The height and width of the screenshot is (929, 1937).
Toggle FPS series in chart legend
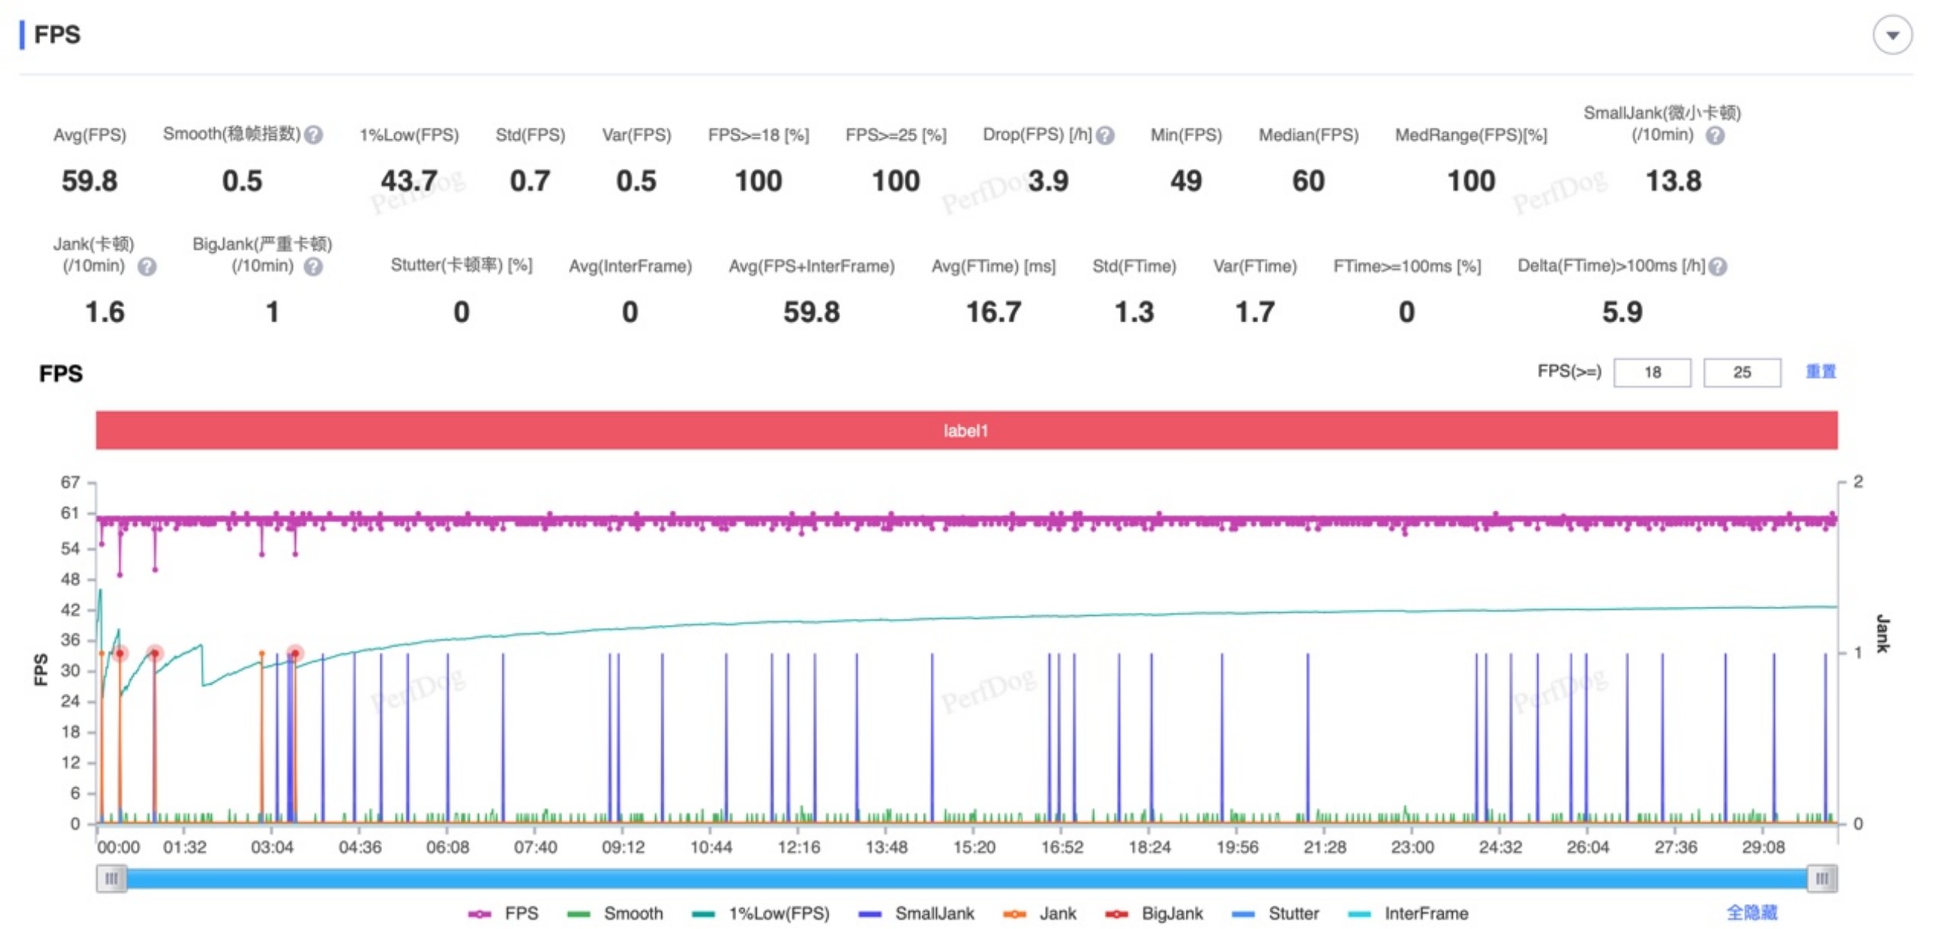[x=503, y=913]
